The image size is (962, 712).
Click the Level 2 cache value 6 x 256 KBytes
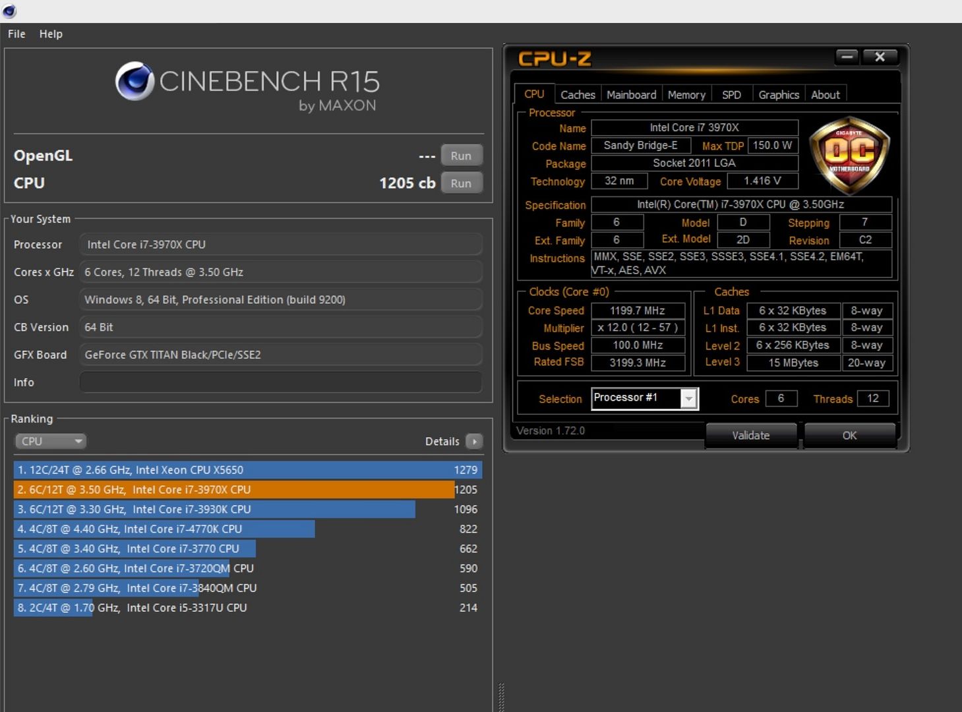pyautogui.click(x=793, y=345)
